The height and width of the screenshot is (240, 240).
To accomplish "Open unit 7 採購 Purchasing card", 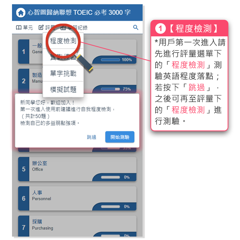I will pos(77,226).
